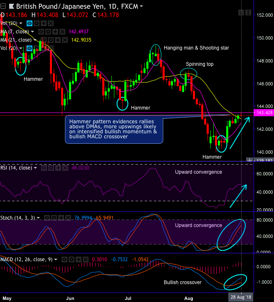Screen dimensions: 274x302
Task: Click the flag icon before British Pound title
Action: point(12,6)
